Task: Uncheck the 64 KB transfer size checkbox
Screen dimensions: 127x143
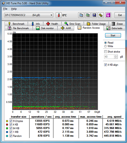Action: coord(11,128)
